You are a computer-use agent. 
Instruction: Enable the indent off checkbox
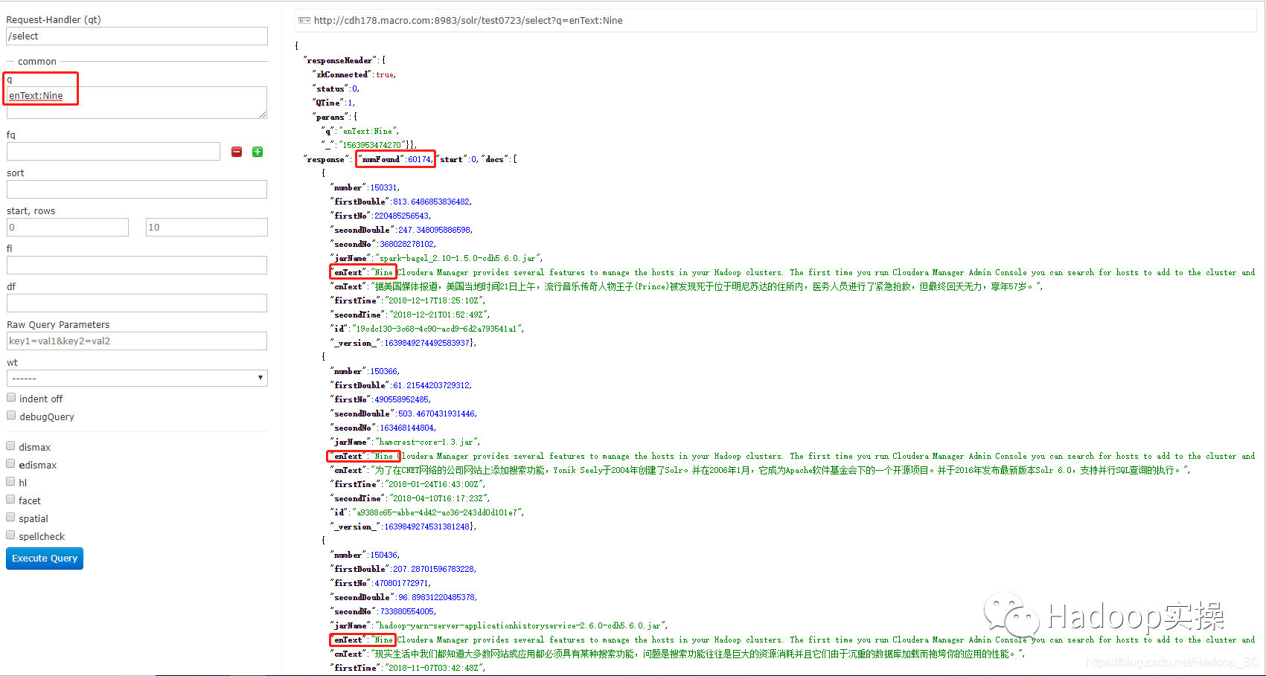11,398
